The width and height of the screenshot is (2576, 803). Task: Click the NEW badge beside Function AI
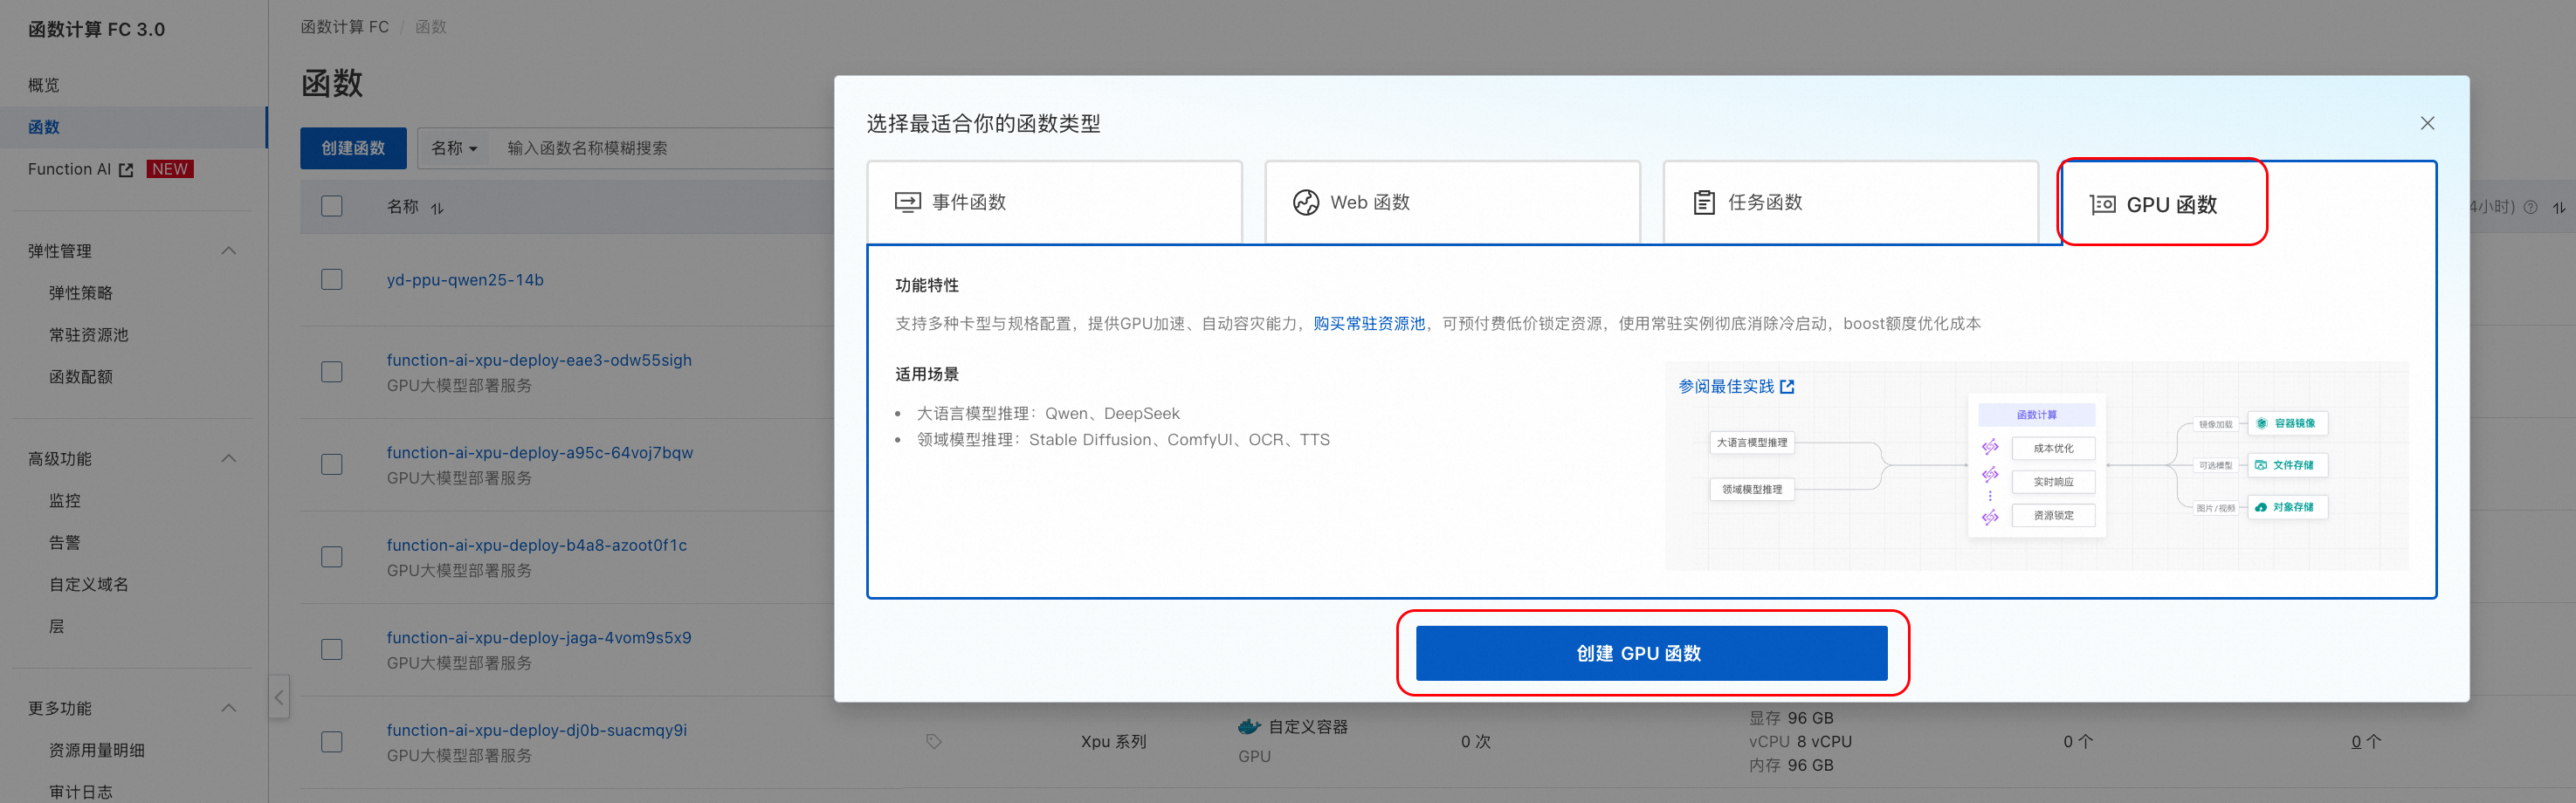pos(170,169)
